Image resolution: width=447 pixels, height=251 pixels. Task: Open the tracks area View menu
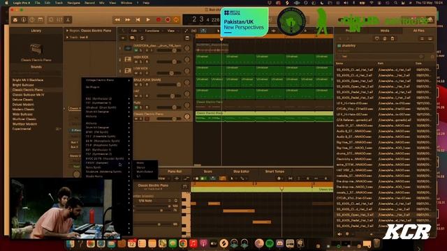[x=171, y=31]
